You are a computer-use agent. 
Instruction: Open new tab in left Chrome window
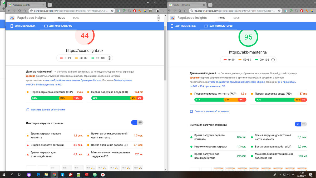[x=50, y=5]
